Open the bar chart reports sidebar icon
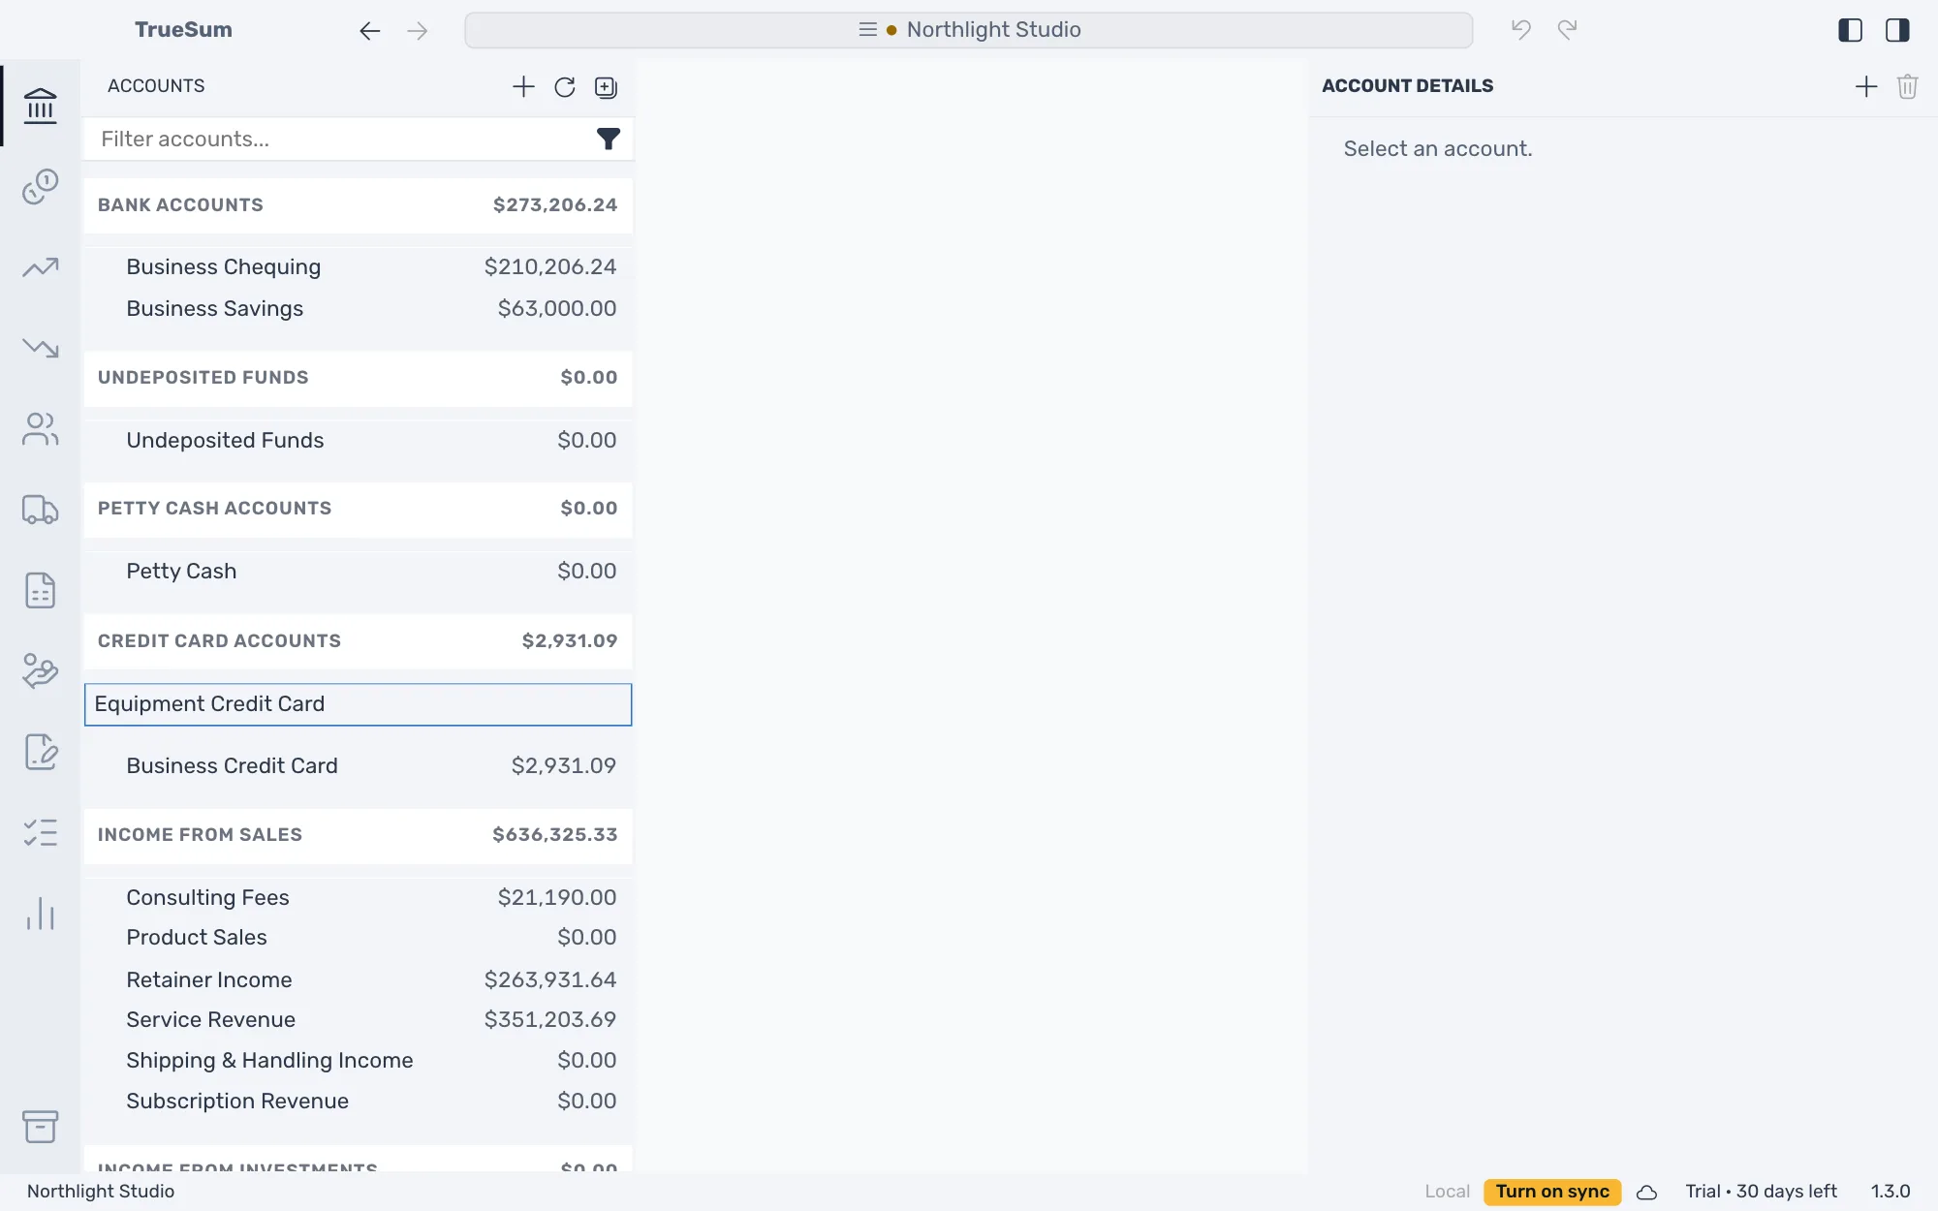Viewport: 1938px width, 1211px height. (x=40, y=914)
